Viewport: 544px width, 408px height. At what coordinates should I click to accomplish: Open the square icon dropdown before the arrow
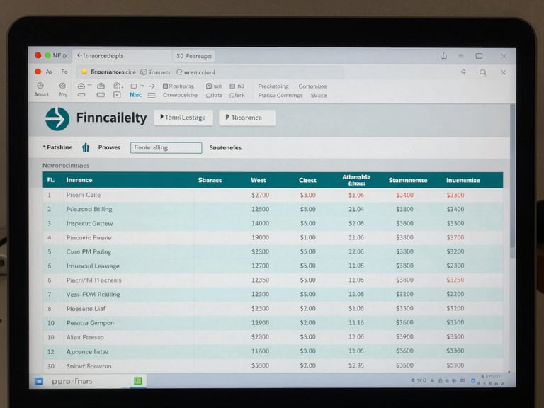[137, 86]
